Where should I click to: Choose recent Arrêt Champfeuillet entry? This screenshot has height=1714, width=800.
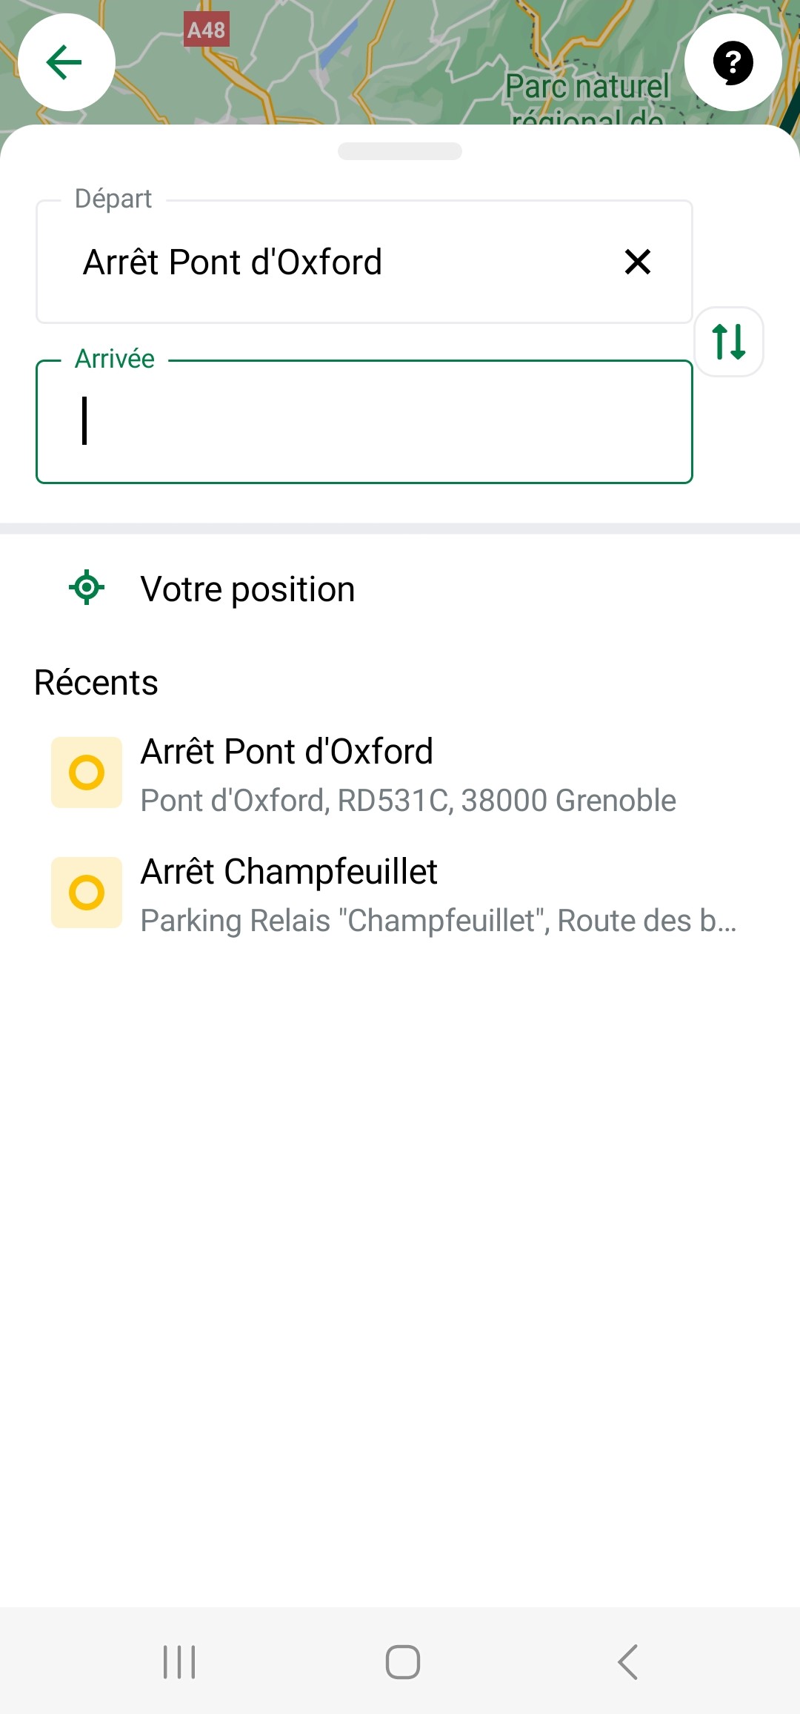pyautogui.click(x=289, y=872)
